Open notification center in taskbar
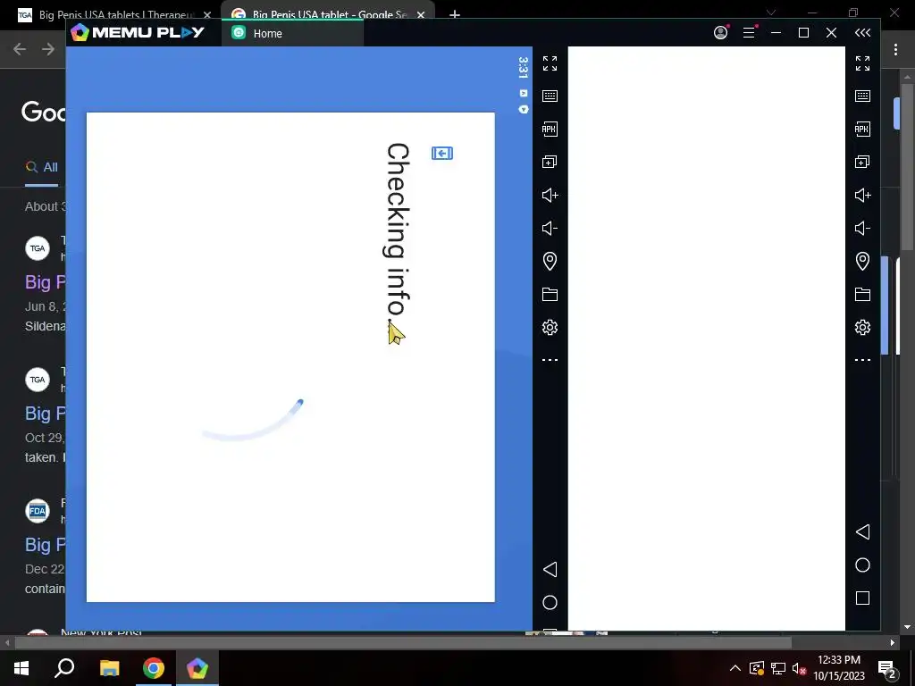This screenshot has width=915, height=686. click(x=887, y=670)
